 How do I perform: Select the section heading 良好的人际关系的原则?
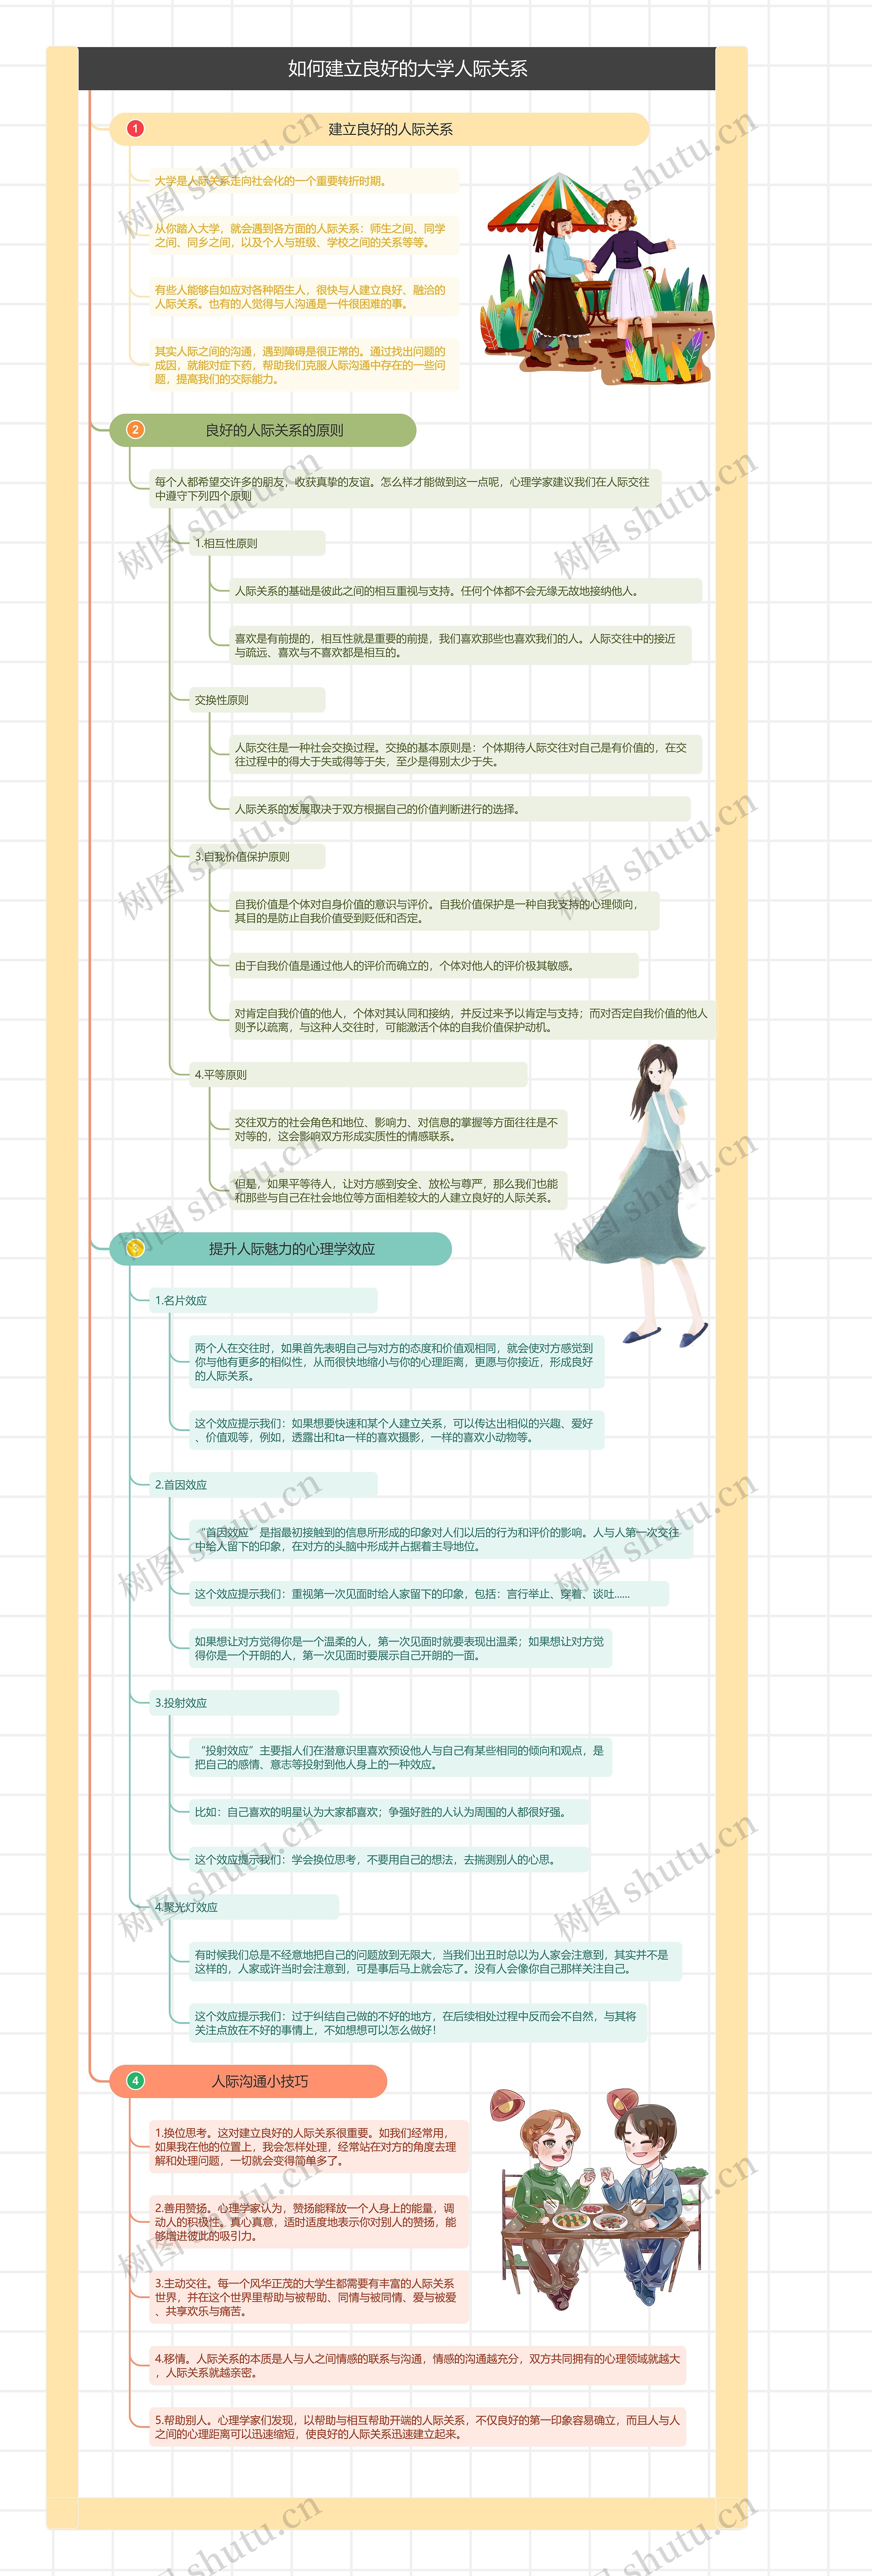coord(263,430)
